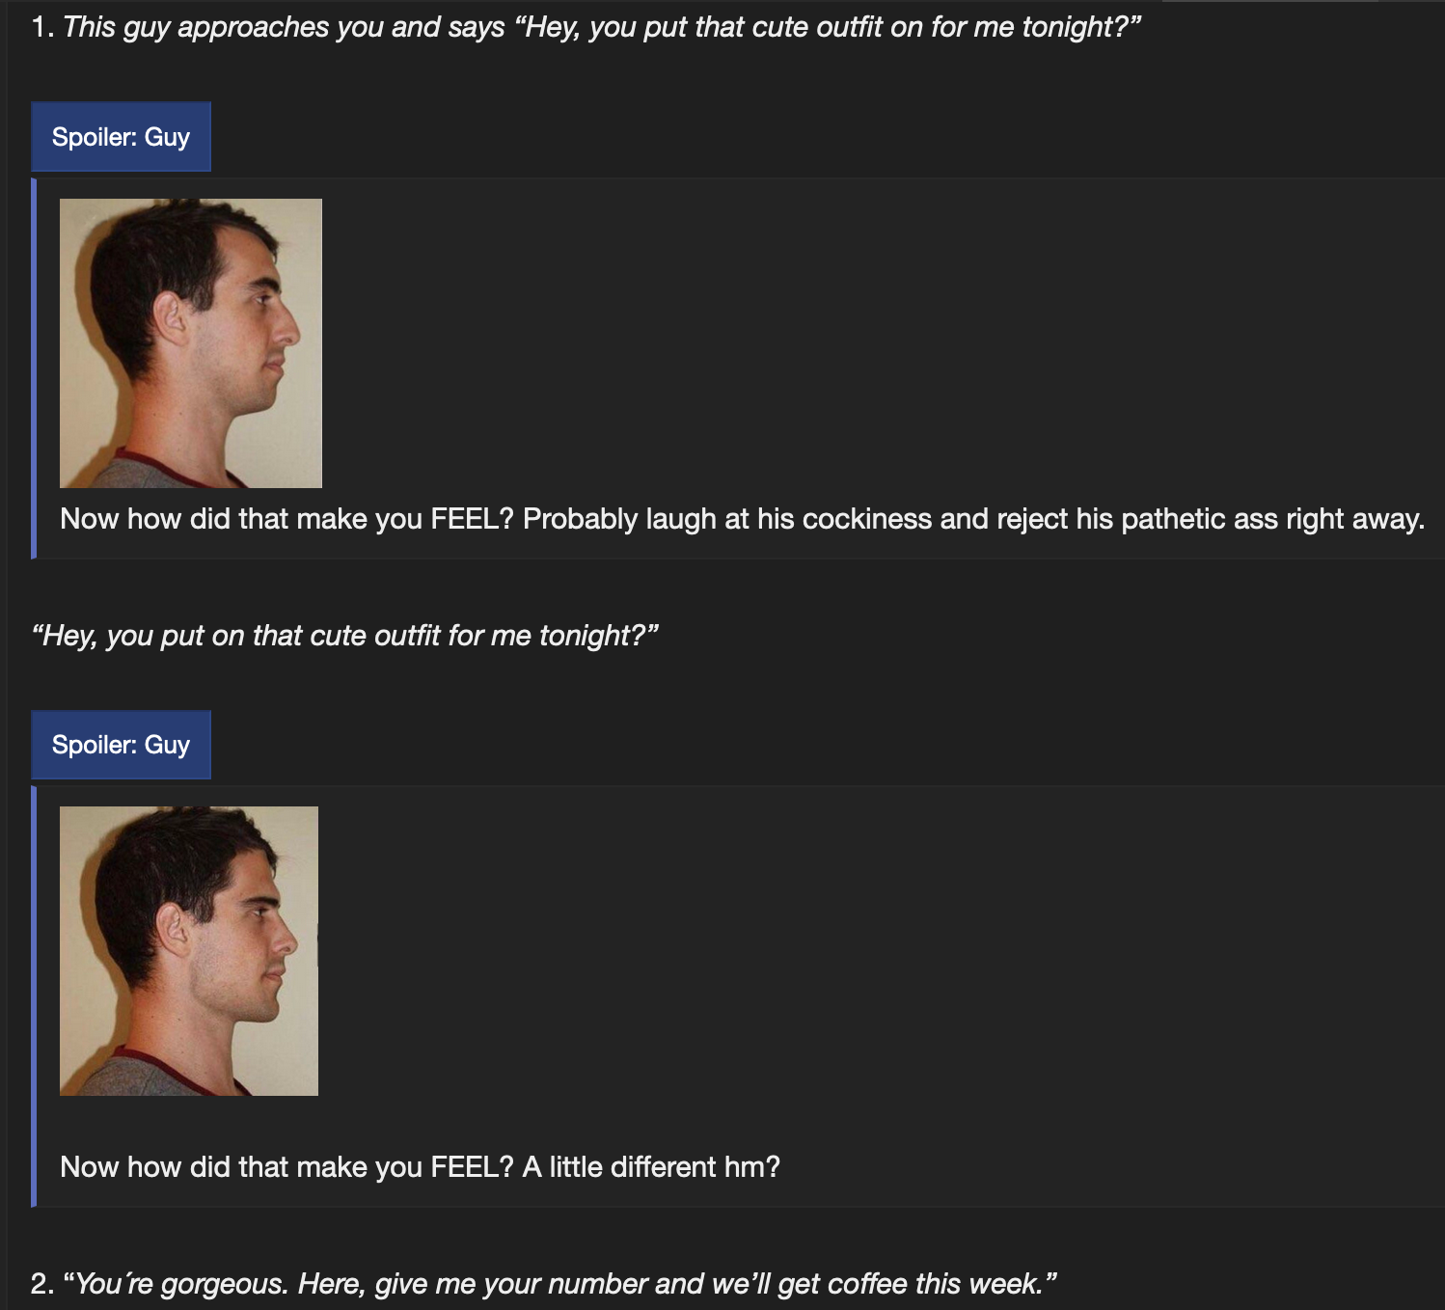Open the first side-profile photo
This screenshot has width=1445, height=1310.
point(191,343)
